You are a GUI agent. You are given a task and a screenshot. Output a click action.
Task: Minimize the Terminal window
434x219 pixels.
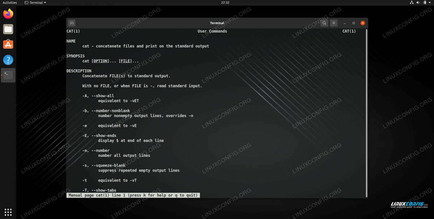pyautogui.click(x=345, y=23)
